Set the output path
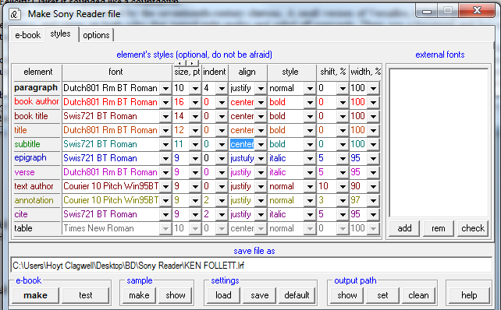Screen dimensions: 501x310 click(383, 295)
